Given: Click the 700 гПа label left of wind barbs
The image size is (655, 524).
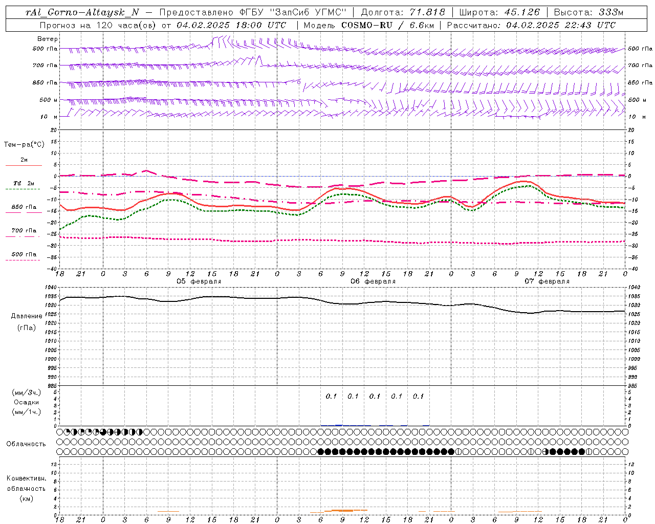Looking at the screenshot, I should pos(45,65).
